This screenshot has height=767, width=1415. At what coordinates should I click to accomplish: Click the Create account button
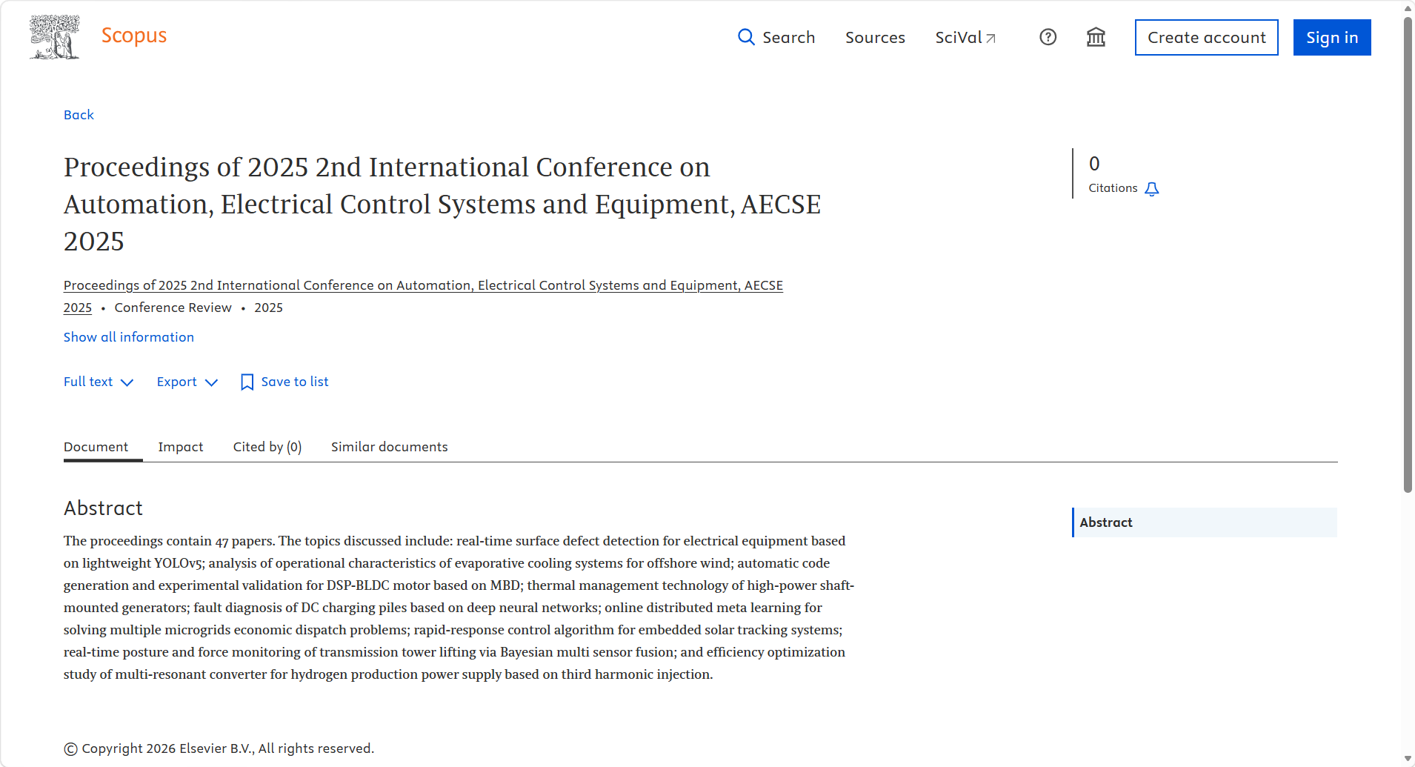point(1206,38)
